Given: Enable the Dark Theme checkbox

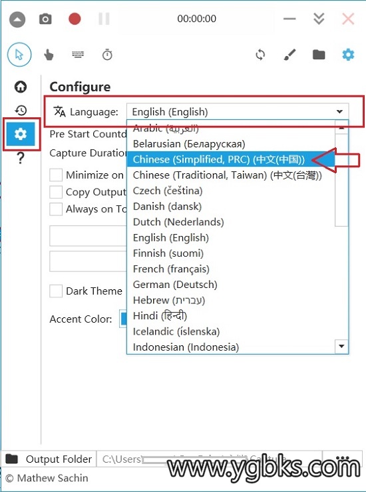Looking at the screenshot, I should [56, 291].
